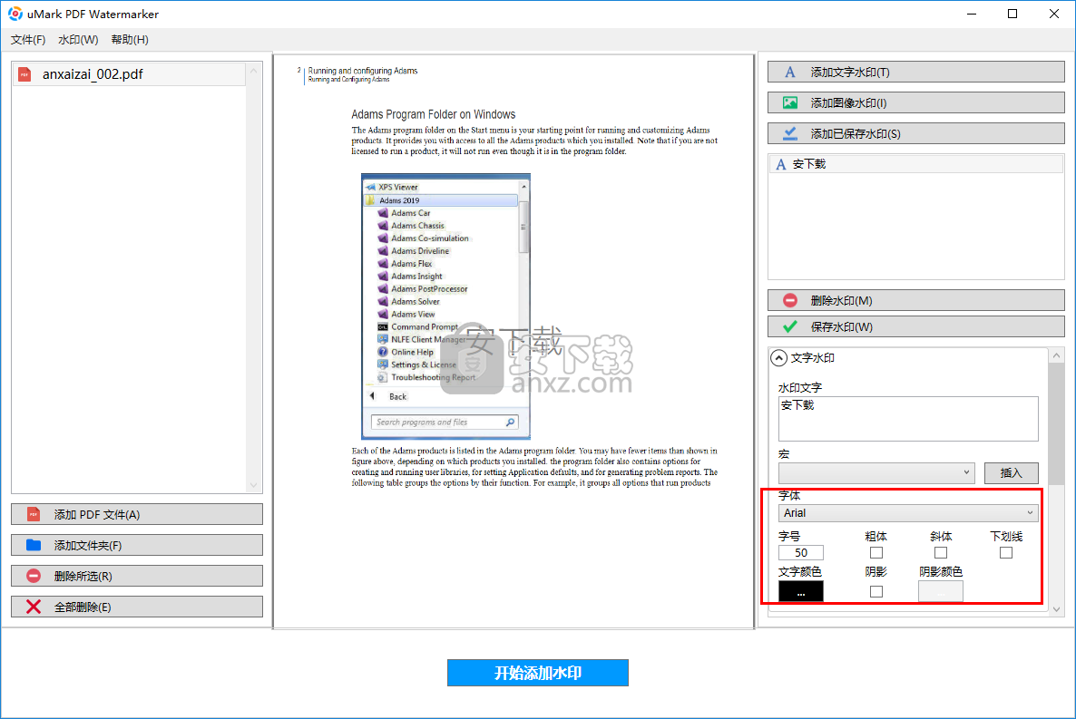This screenshot has width=1076, height=719.
Task: Click the settings panel scroll-up arrow
Action: click(1057, 355)
